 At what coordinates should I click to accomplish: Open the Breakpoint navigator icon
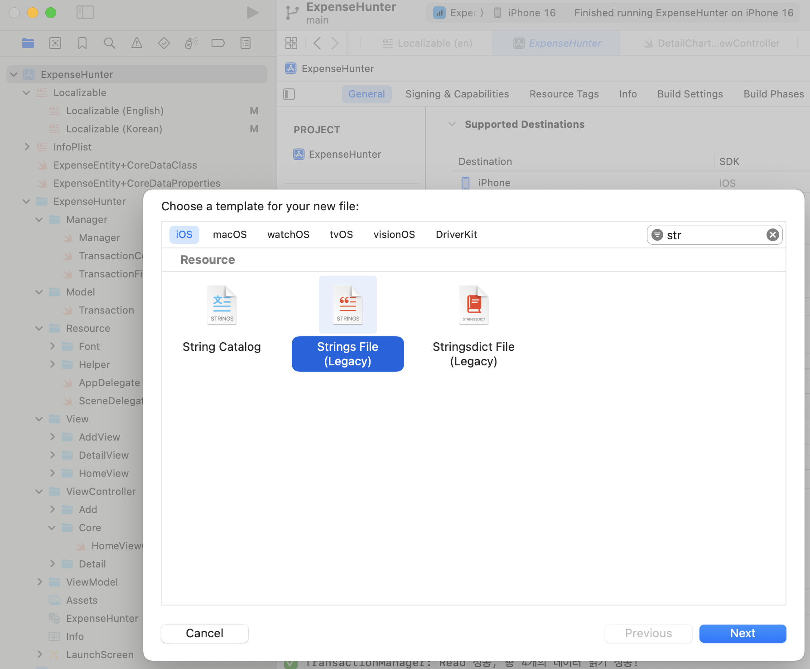[x=218, y=43]
